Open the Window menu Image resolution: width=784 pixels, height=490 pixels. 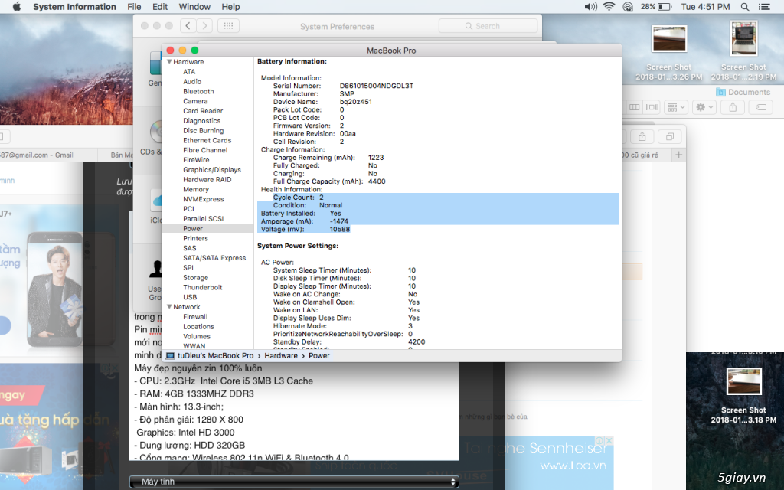coord(194,7)
